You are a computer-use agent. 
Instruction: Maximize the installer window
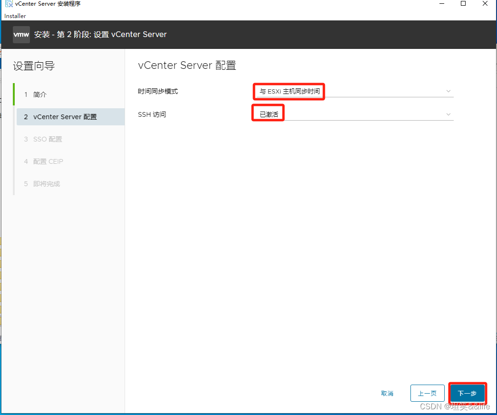point(463,3)
